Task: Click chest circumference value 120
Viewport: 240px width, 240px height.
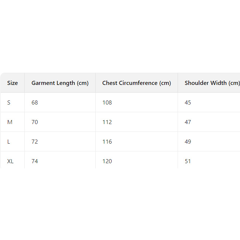Action: click(107, 161)
